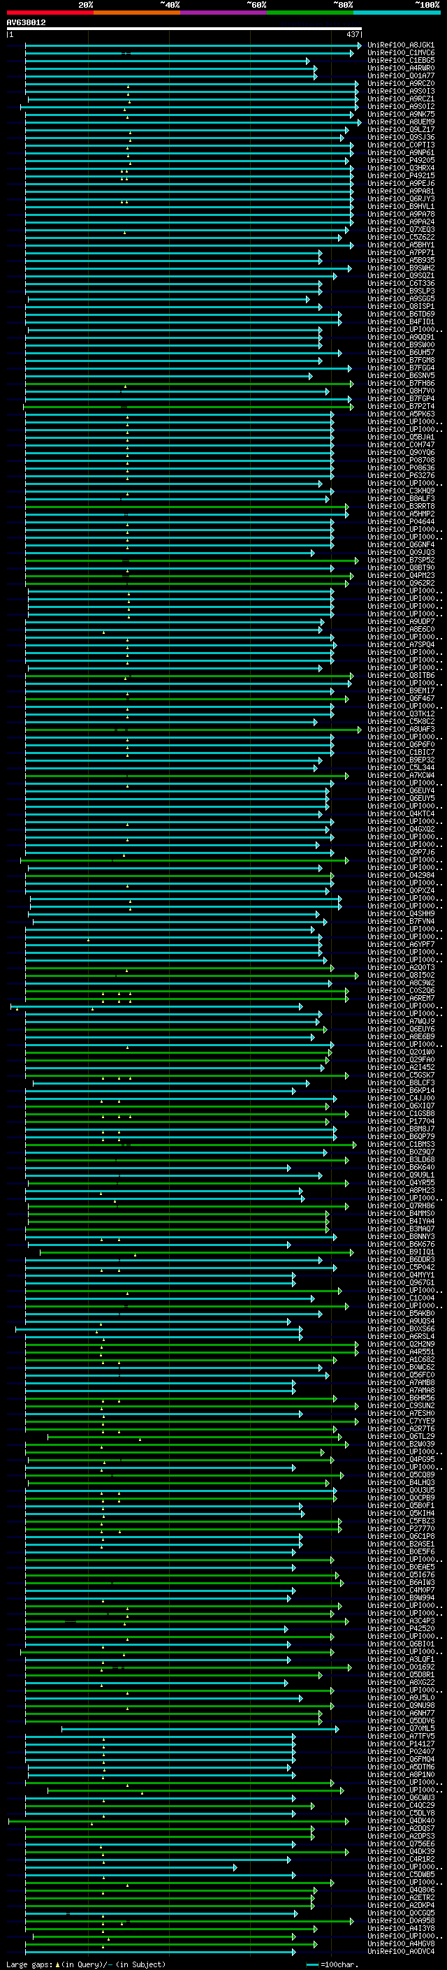Select the UniRef100_Q9SJ36 label

coord(401,138)
